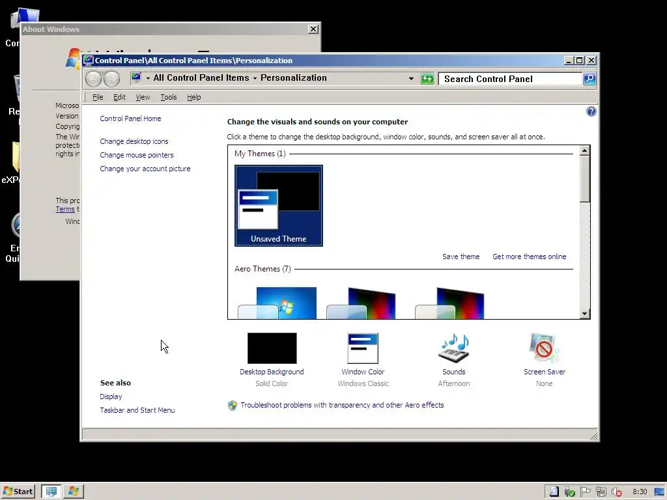Click the Forward navigation arrow
This screenshot has width=667, height=500.
[x=112, y=79]
